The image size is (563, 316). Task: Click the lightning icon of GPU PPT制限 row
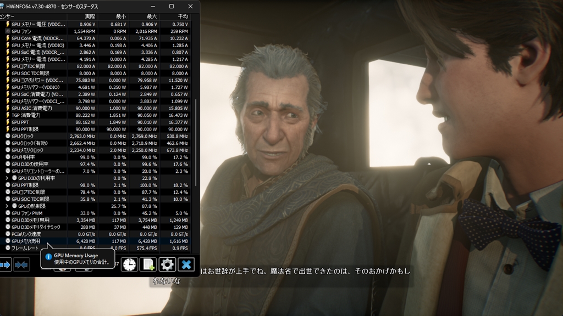point(8,129)
